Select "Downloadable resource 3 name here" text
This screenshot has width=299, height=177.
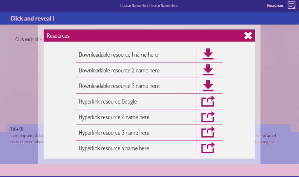(x=119, y=86)
